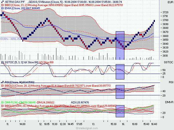Click the -DM:24.286022 legend value
Viewport: 174px width, 130px height.
click(x=45, y=103)
